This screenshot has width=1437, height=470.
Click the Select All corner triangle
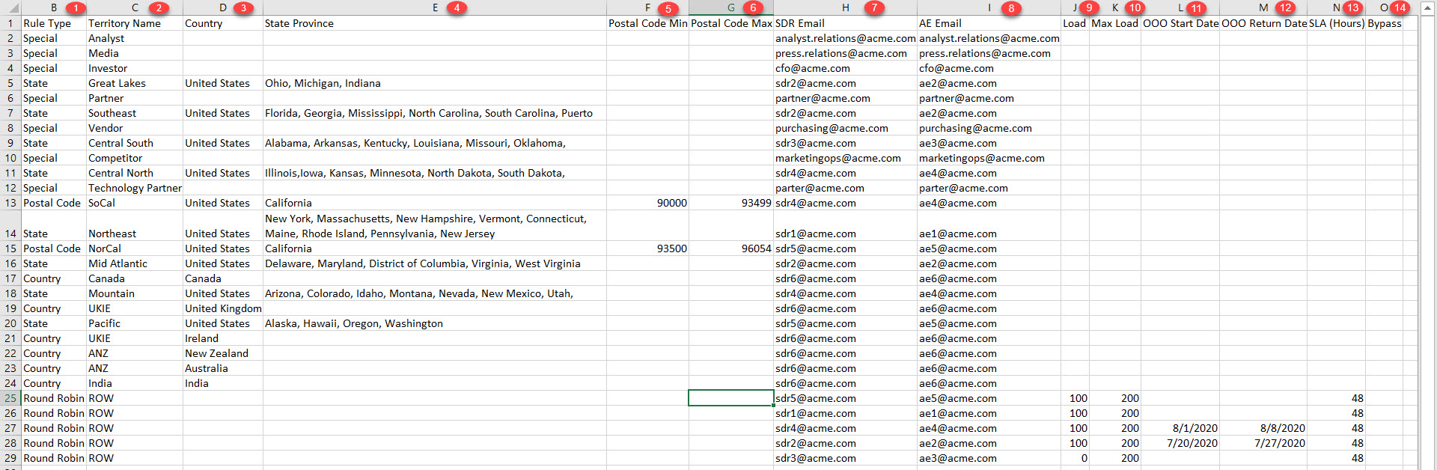tap(13, 8)
